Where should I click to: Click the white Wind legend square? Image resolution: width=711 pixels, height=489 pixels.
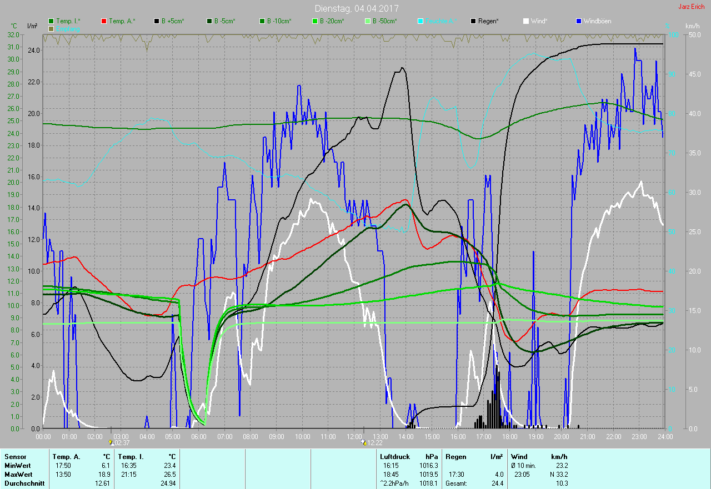pos(526,21)
